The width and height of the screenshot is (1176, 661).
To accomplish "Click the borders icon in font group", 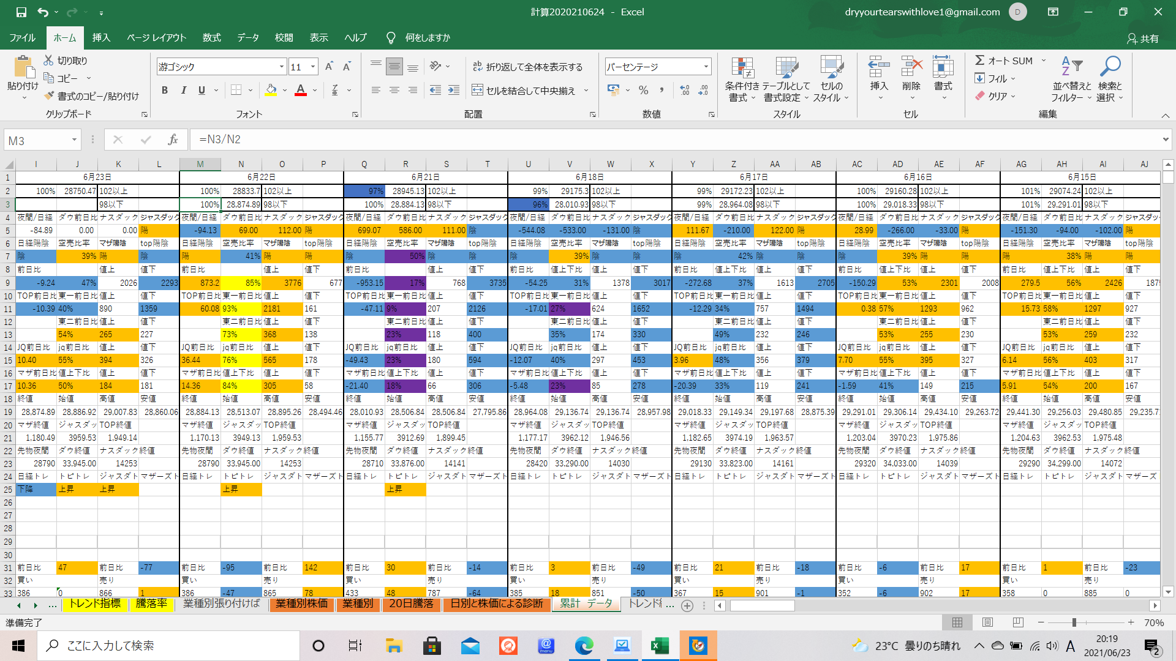I will [236, 91].
